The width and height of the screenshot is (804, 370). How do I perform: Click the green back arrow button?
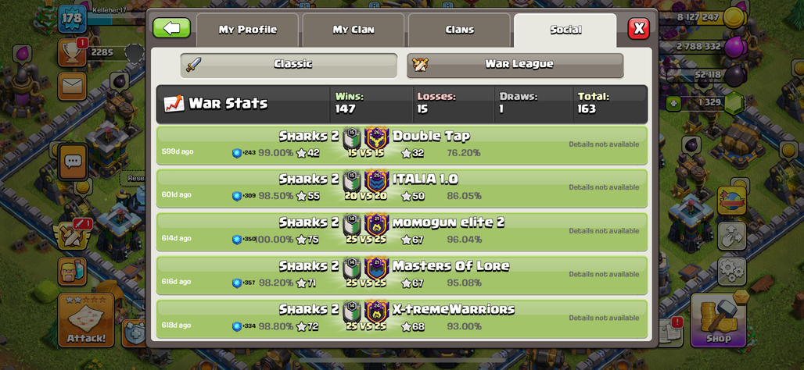pos(172,28)
